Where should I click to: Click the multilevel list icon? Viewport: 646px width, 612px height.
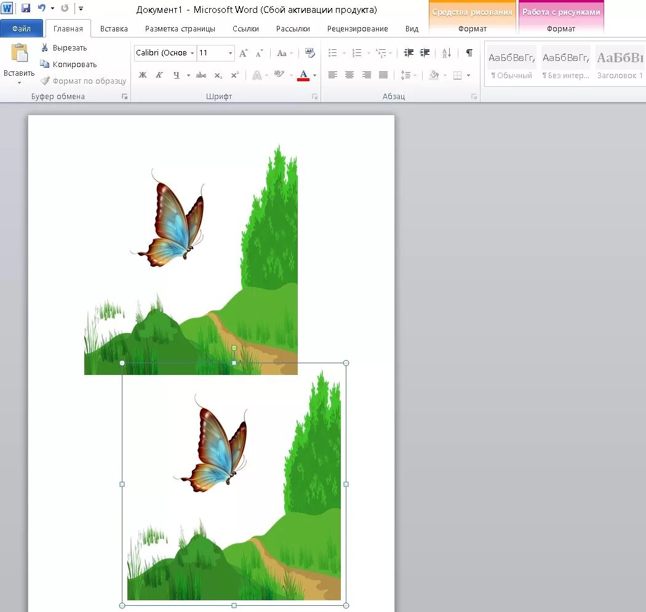(x=381, y=53)
